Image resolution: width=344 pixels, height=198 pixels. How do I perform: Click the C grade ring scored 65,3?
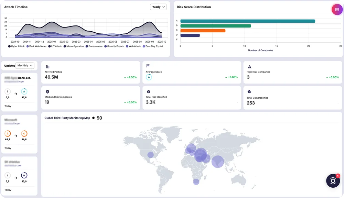point(8,133)
